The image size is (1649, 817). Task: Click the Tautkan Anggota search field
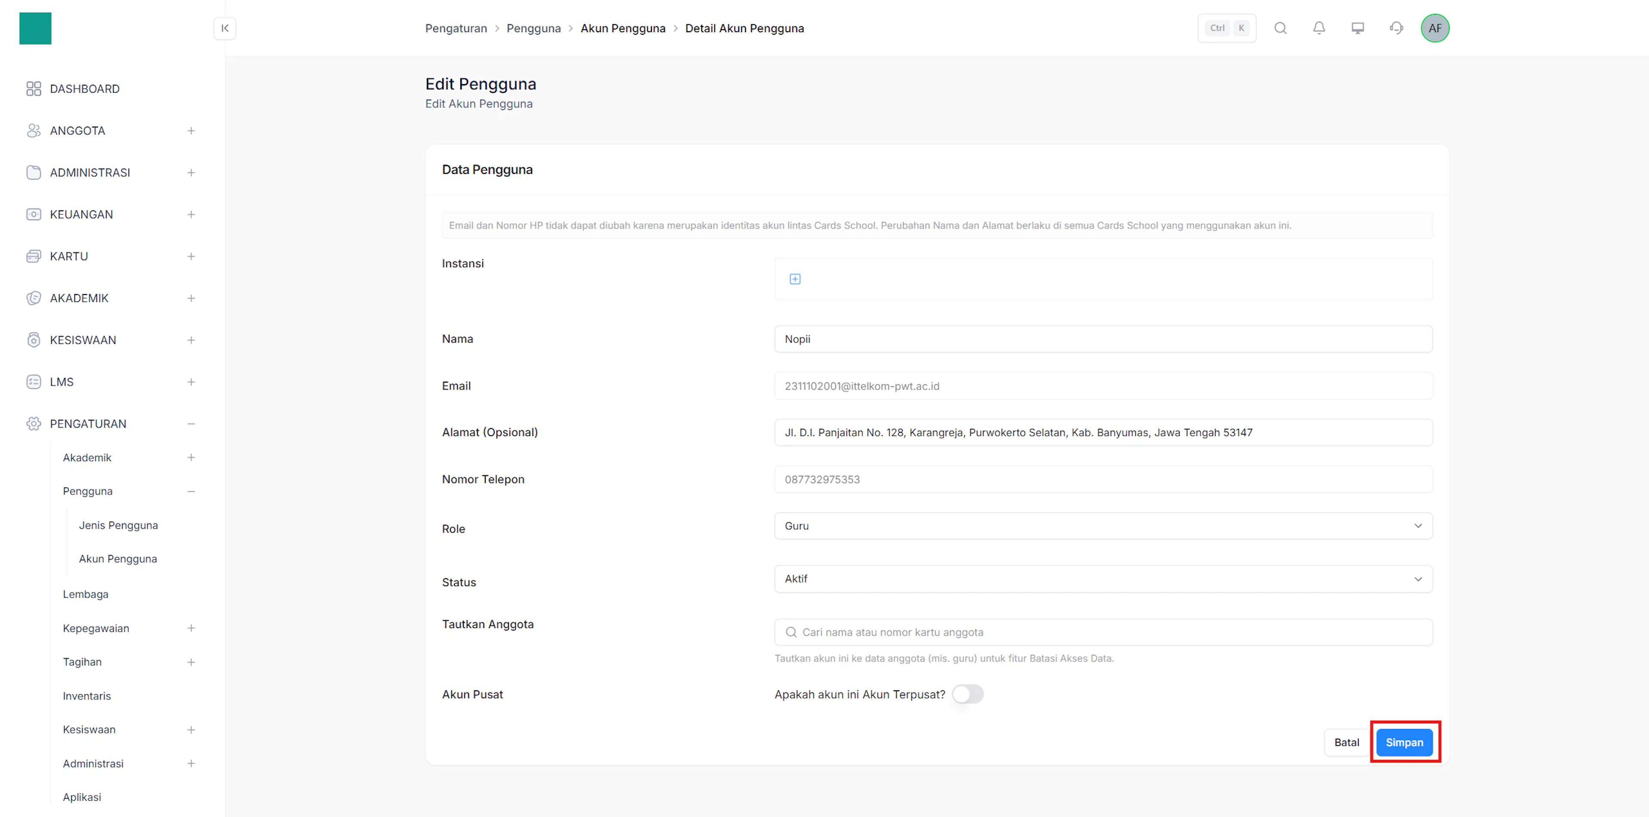coord(1103,632)
